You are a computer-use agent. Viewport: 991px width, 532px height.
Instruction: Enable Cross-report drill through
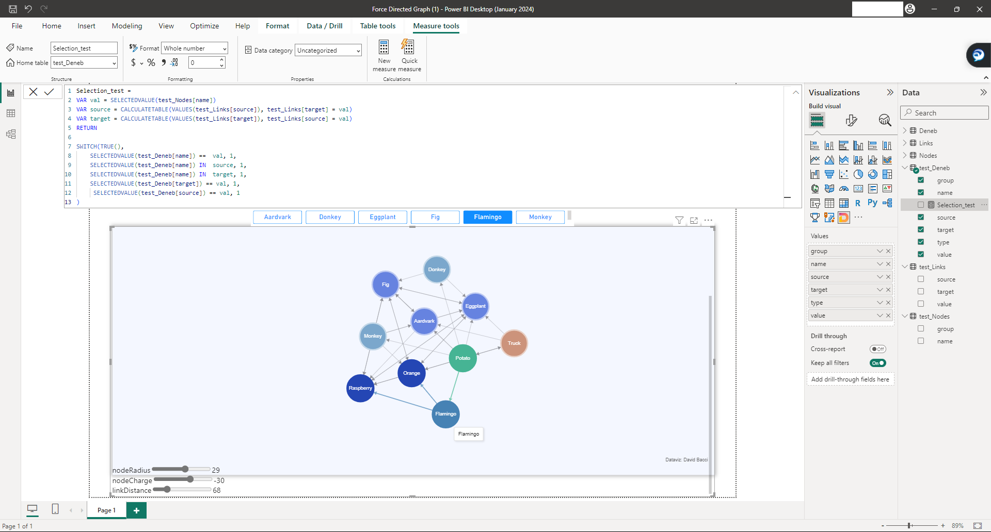[878, 349]
